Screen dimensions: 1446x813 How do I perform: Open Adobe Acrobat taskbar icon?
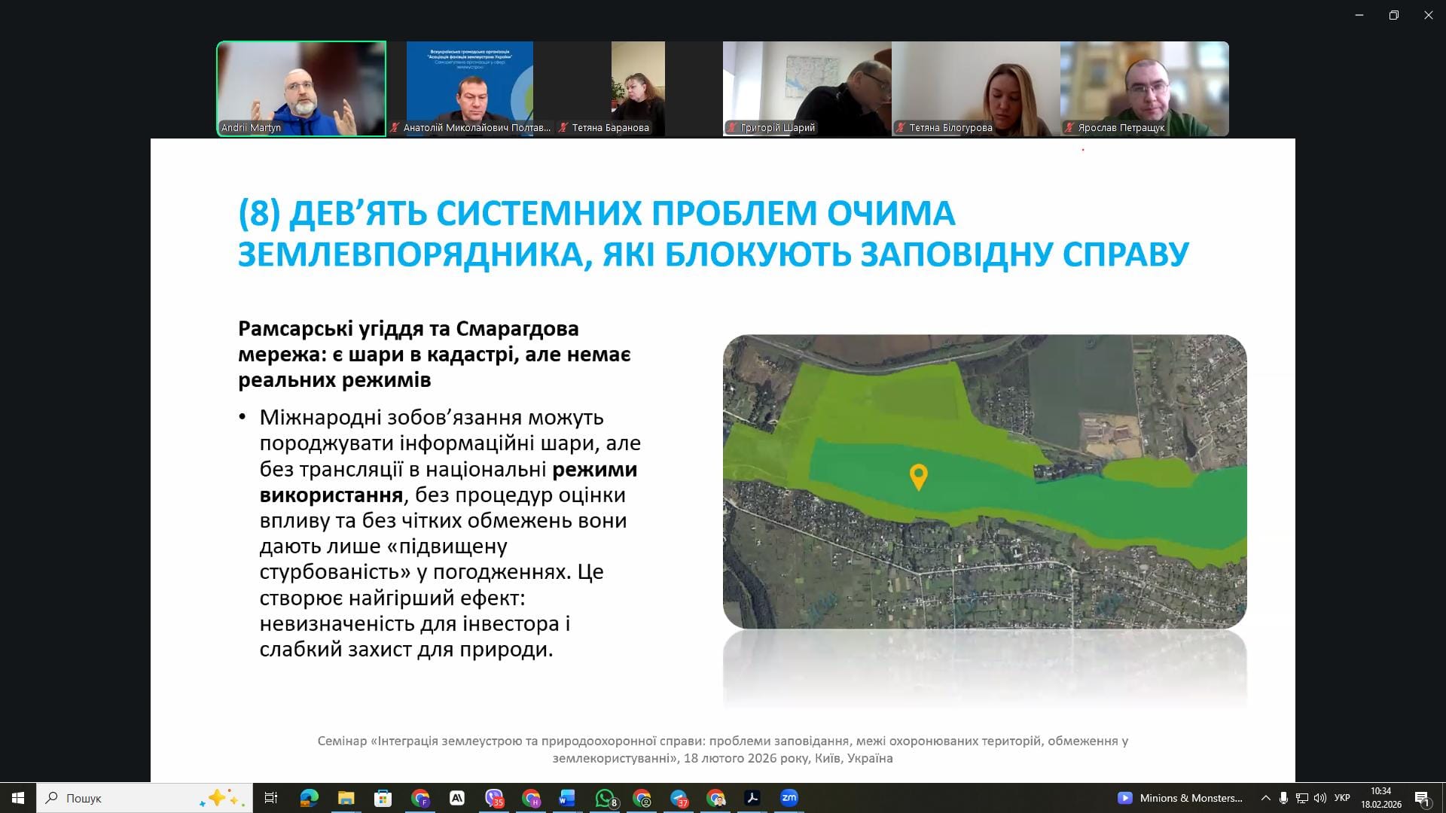[x=752, y=798]
